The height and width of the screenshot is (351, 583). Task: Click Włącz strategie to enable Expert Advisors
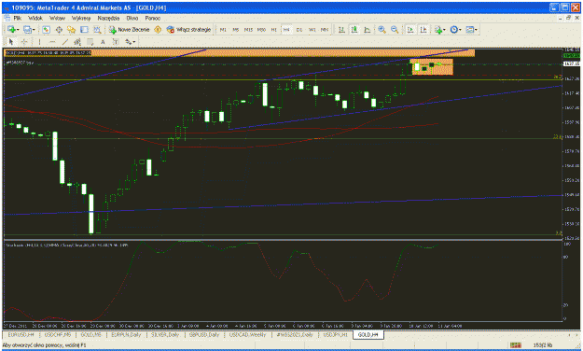tap(188, 30)
